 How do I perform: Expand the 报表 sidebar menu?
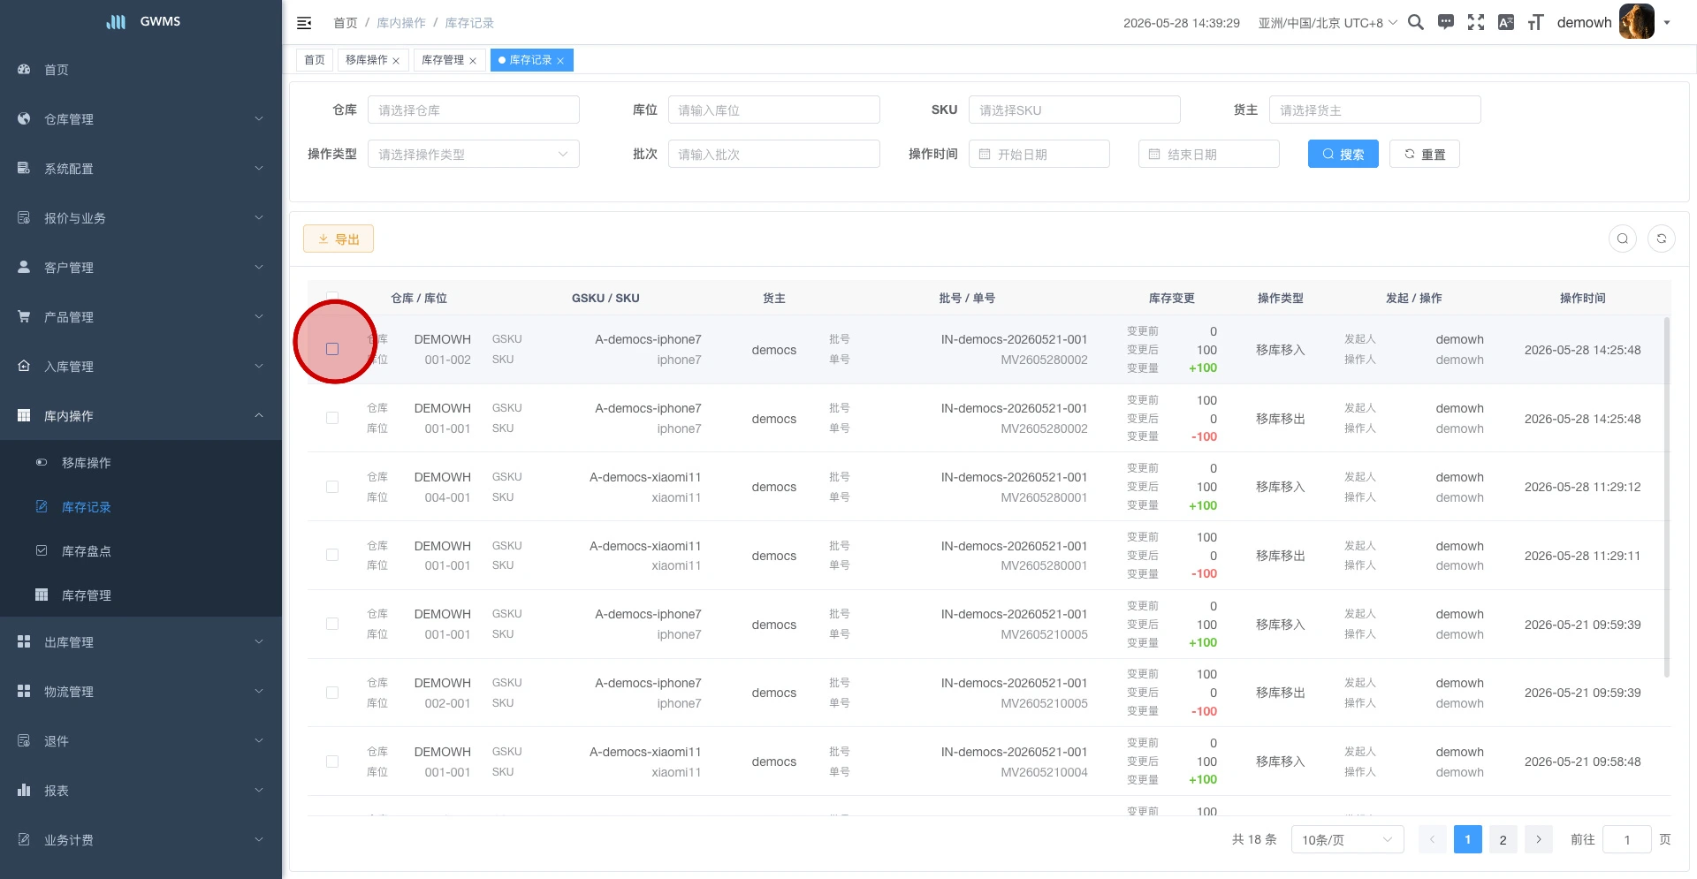coord(141,791)
